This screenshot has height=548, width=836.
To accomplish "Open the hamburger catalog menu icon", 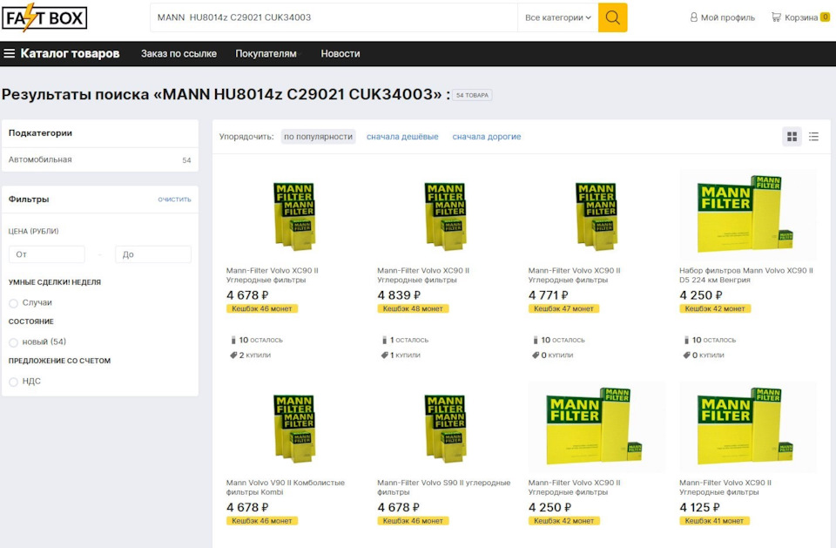I will coord(9,53).
